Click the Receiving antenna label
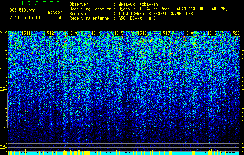244x155 pixels. [x=89, y=18]
